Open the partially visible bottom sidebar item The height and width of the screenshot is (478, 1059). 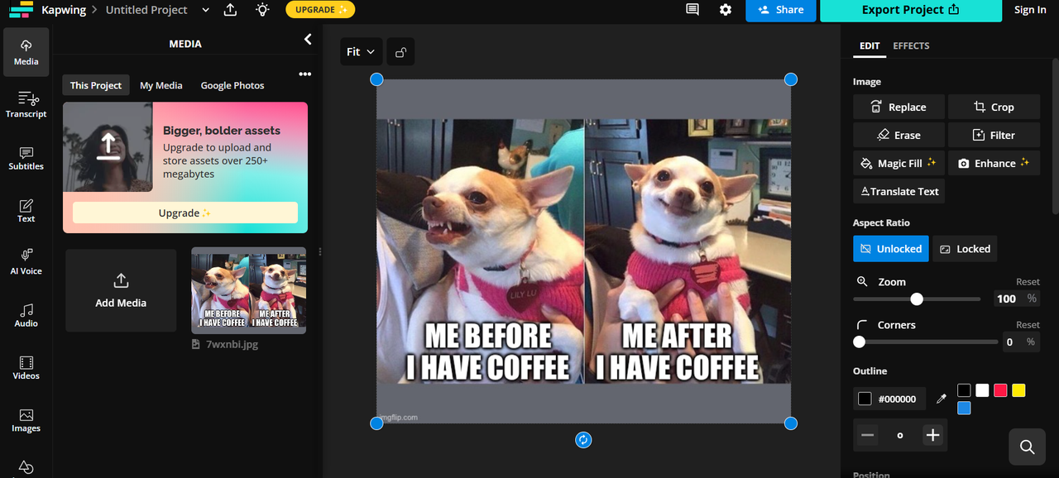pyautogui.click(x=26, y=468)
